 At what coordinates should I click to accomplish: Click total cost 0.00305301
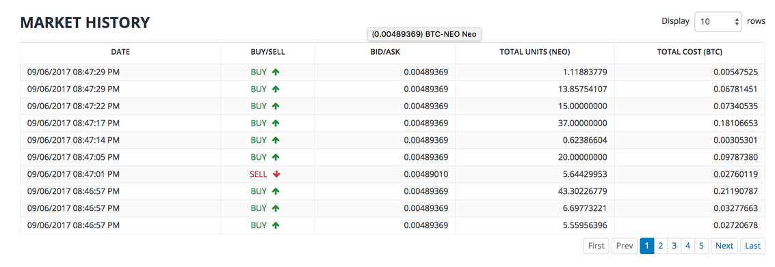pos(735,140)
